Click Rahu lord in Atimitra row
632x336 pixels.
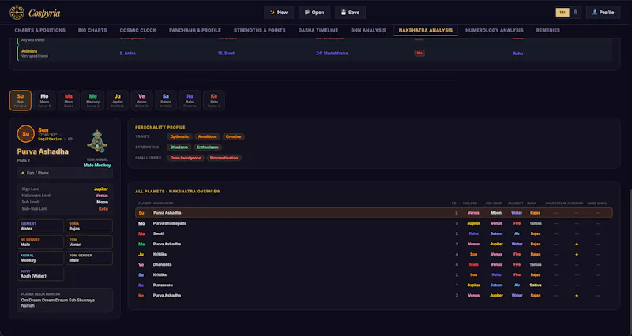[518, 53]
